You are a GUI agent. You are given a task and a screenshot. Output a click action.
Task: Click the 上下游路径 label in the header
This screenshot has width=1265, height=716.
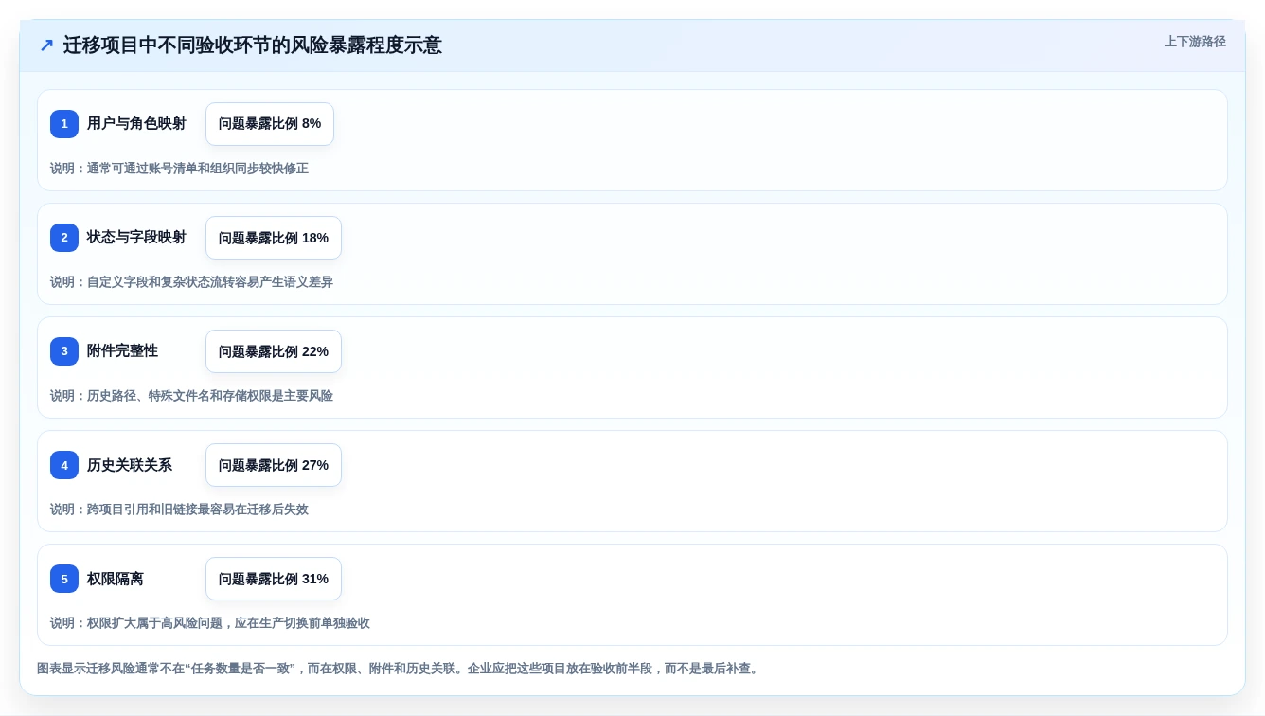coord(1195,42)
